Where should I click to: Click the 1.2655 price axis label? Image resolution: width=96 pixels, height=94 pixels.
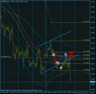pyautogui.click(x=92, y=33)
